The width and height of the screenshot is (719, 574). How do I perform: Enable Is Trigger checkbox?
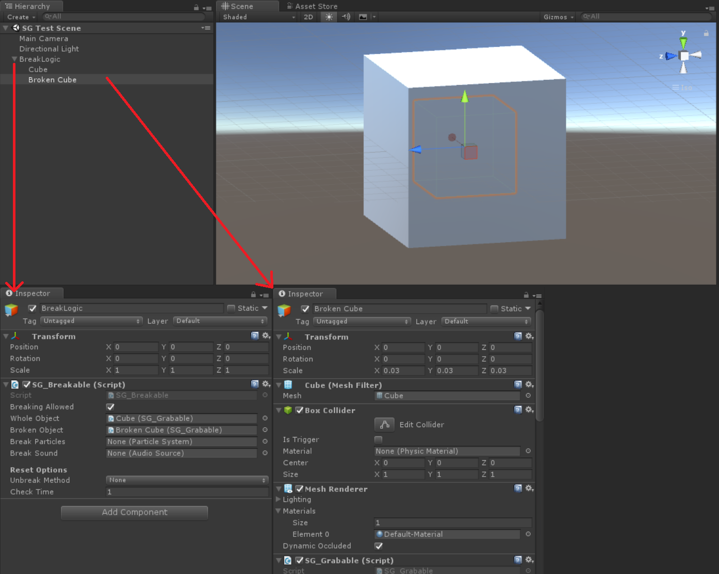click(378, 440)
